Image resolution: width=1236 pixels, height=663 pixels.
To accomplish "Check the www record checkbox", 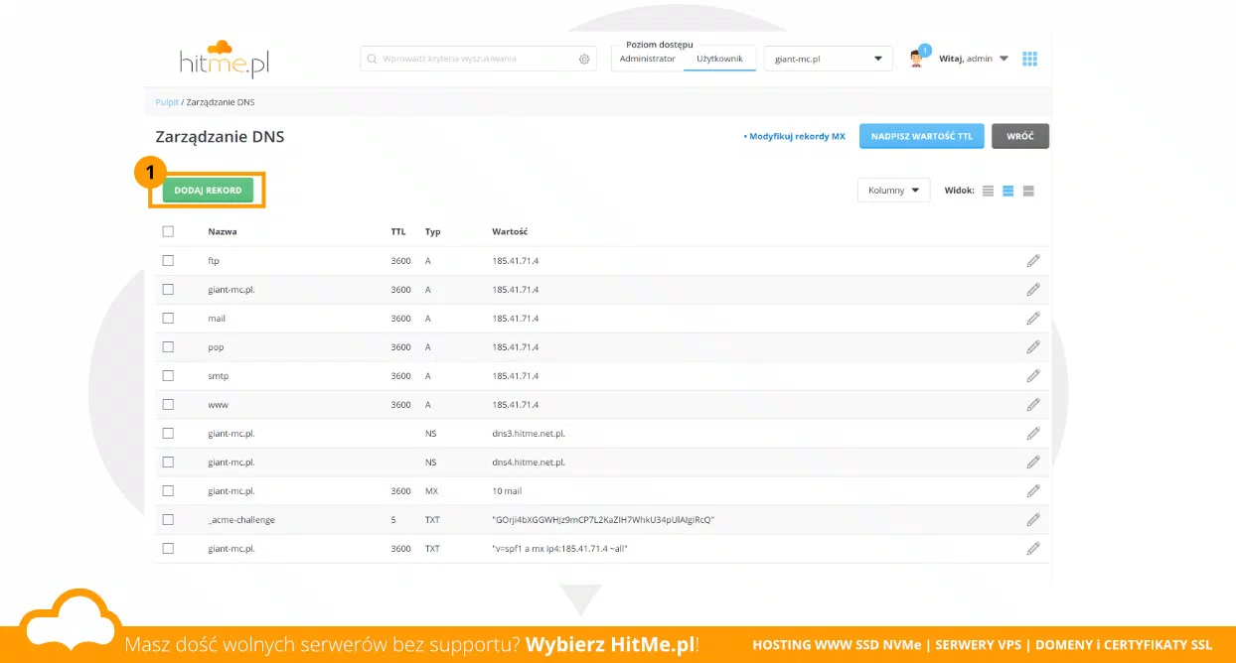I will 168,404.
